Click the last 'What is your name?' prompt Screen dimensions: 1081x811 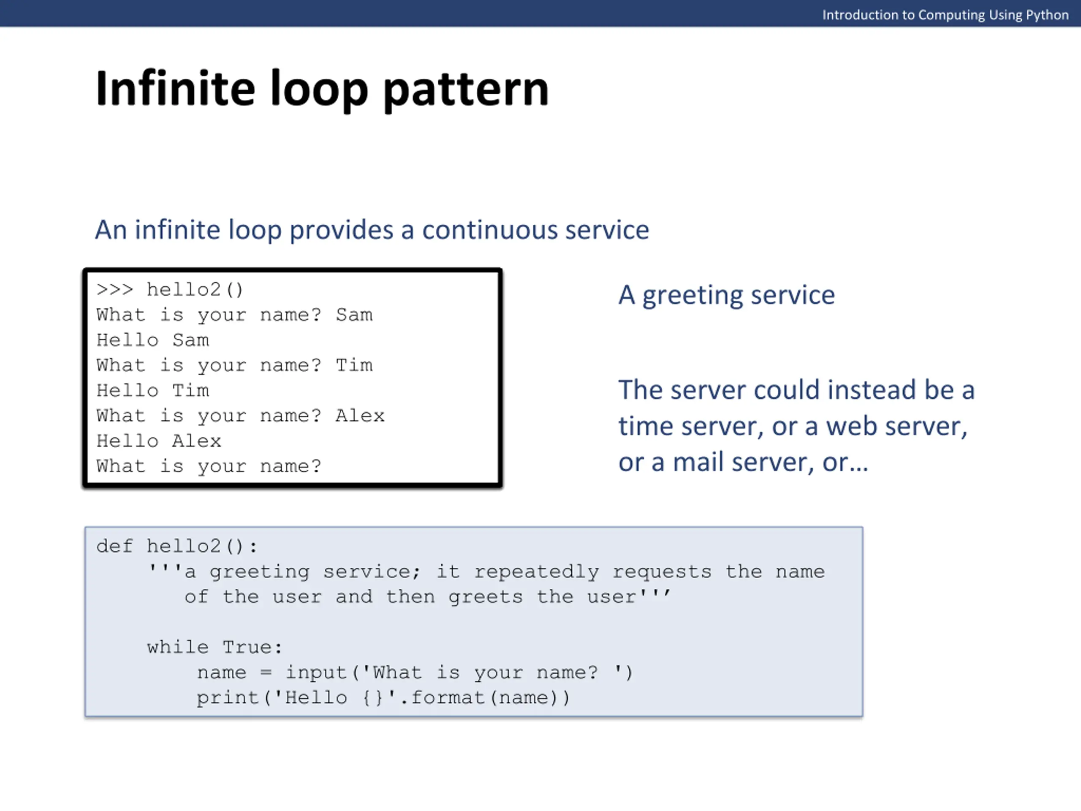[x=209, y=466]
